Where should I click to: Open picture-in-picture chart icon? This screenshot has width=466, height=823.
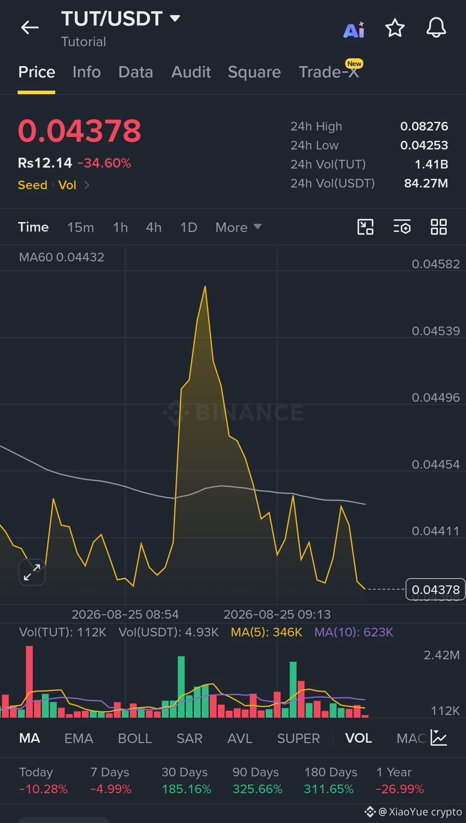[x=365, y=227]
